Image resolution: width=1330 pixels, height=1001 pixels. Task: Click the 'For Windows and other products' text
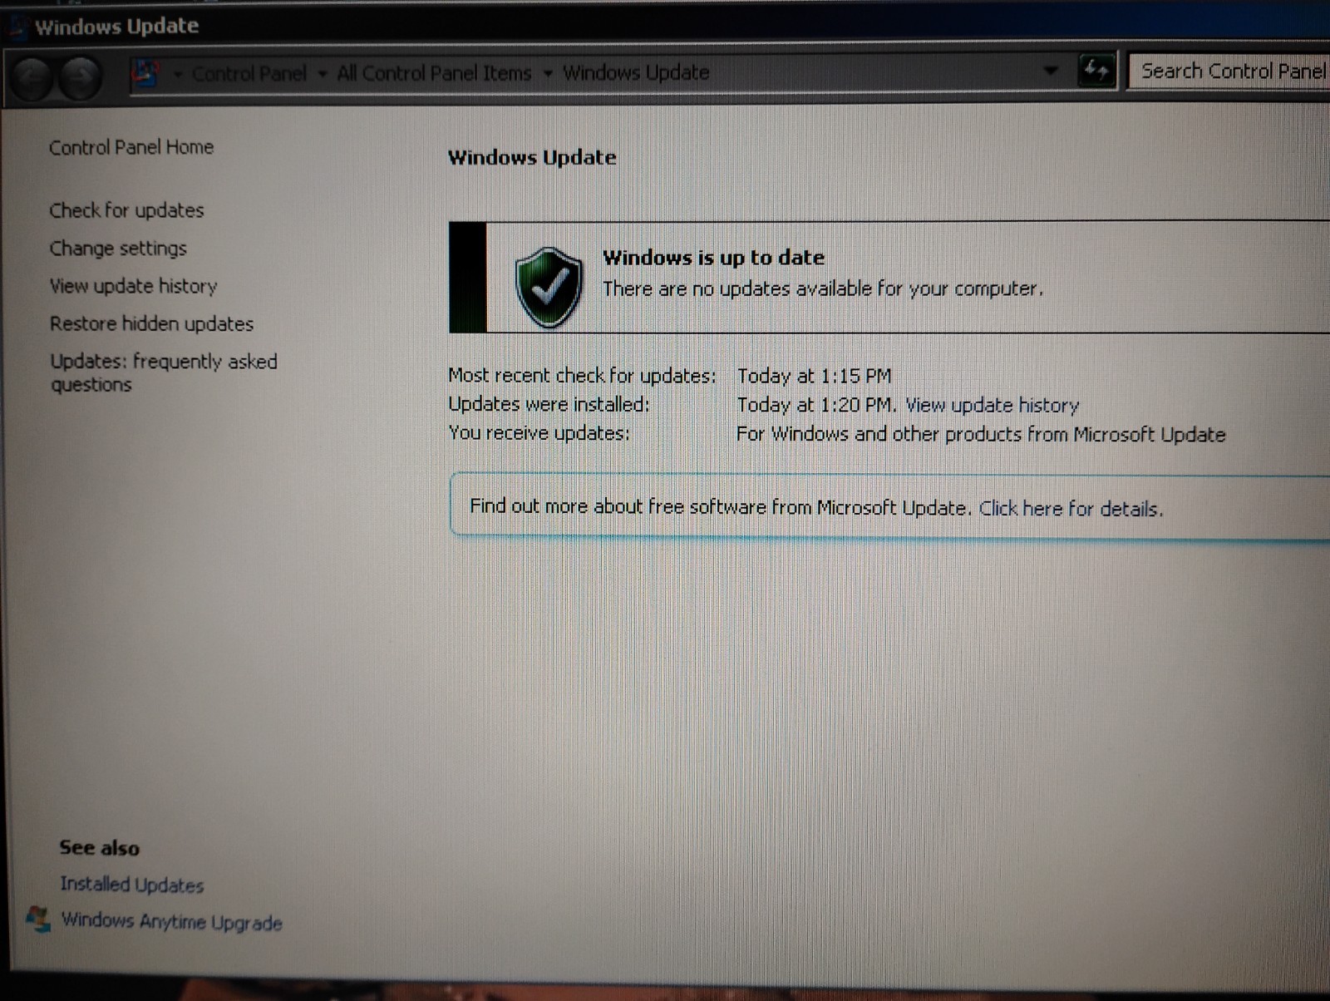coord(981,434)
